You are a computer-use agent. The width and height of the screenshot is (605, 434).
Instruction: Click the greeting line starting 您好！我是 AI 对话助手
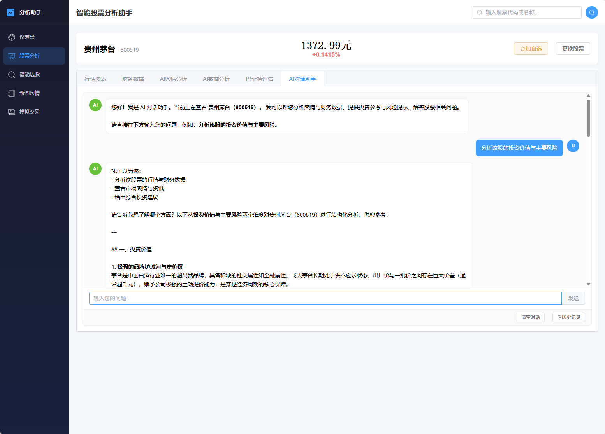pos(286,107)
